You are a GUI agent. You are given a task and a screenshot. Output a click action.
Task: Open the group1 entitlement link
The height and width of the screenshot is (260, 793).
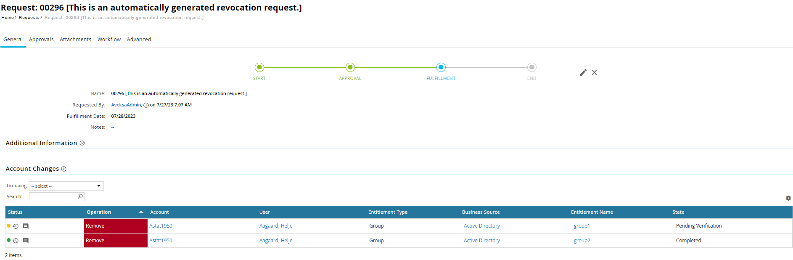tap(582, 226)
